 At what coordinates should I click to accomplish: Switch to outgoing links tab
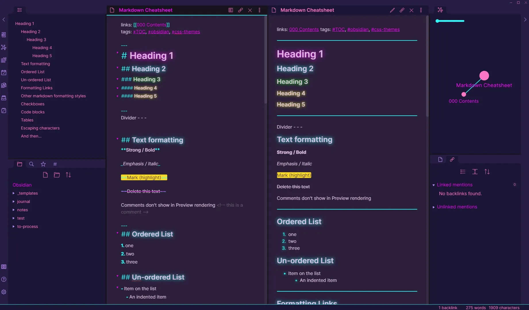click(x=452, y=159)
